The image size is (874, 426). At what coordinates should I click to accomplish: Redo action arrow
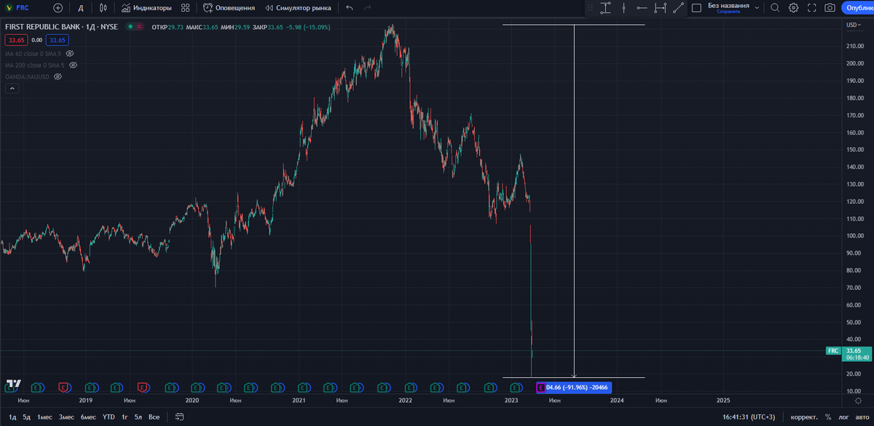pyautogui.click(x=368, y=8)
